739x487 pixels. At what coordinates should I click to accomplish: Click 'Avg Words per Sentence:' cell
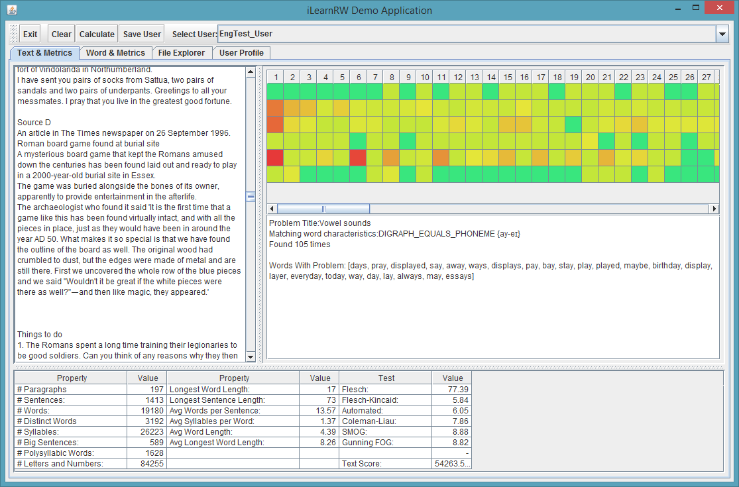pos(233,411)
